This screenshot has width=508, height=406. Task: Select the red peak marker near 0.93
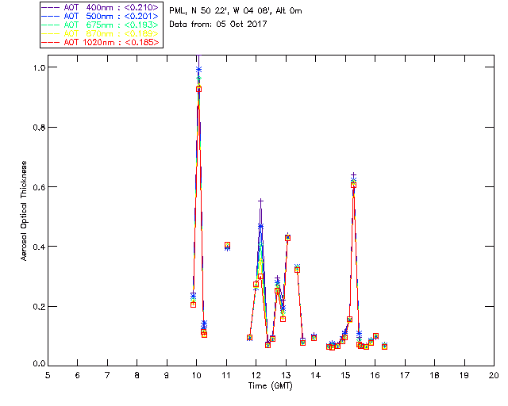[x=199, y=90]
